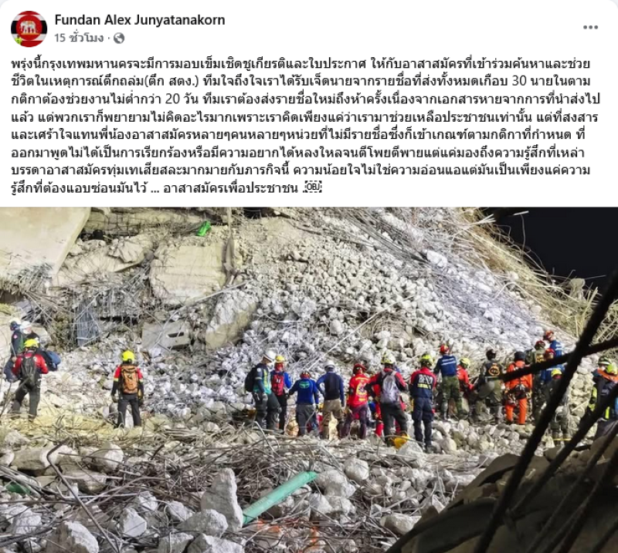Click the rescuer wearing an orange backpack

(x=127, y=389)
